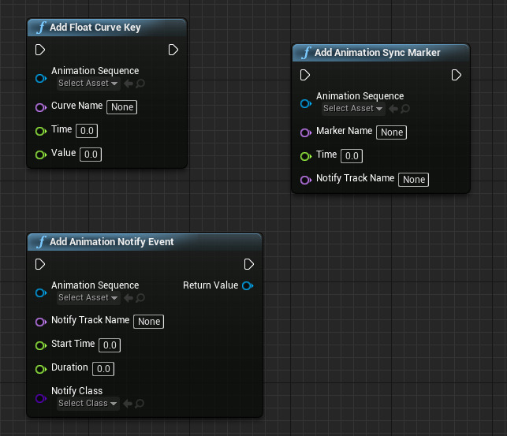Click the Add Float Curve Key output execution pin

pos(173,50)
